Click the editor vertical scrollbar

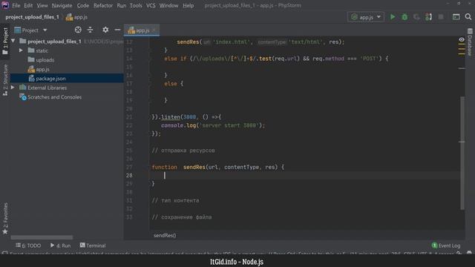(462, 153)
